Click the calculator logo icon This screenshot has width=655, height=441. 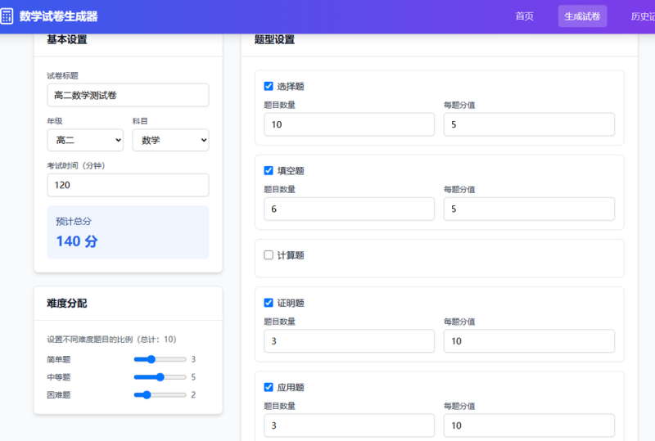pyautogui.click(x=7, y=16)
